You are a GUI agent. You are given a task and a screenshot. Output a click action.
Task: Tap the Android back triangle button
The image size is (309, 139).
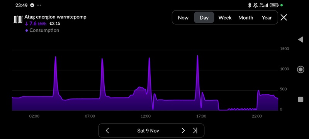[x=301, y=39]
